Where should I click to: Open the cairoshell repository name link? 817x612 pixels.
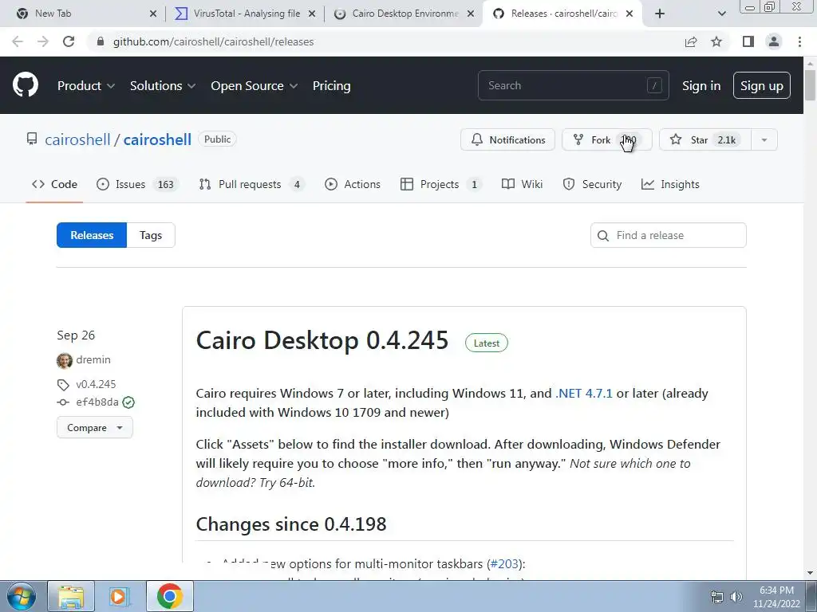[157, 139]
